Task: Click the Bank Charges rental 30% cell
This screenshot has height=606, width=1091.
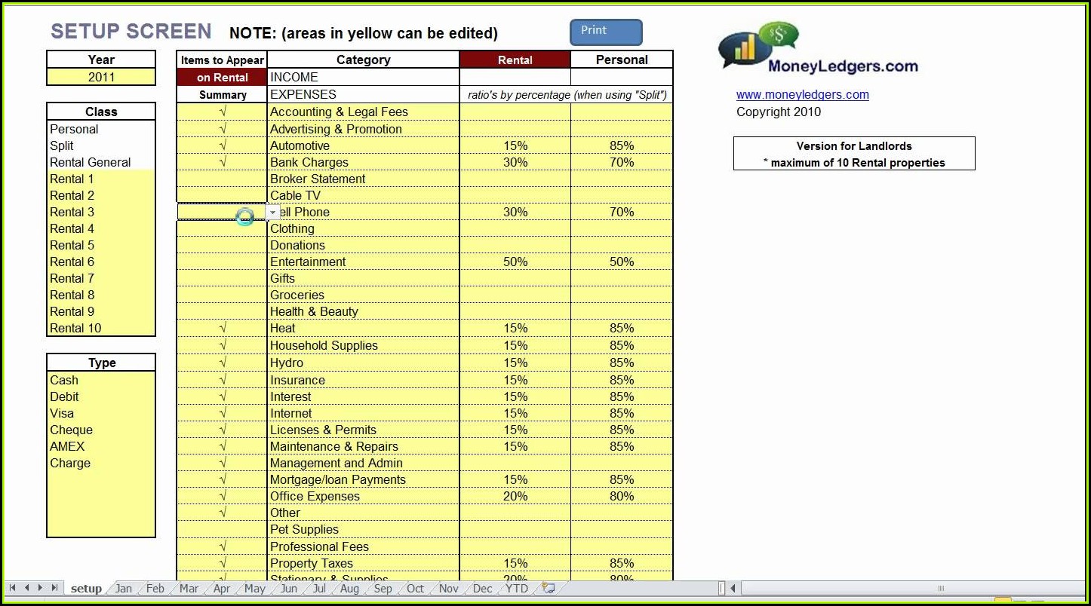Action: [515, 162]
